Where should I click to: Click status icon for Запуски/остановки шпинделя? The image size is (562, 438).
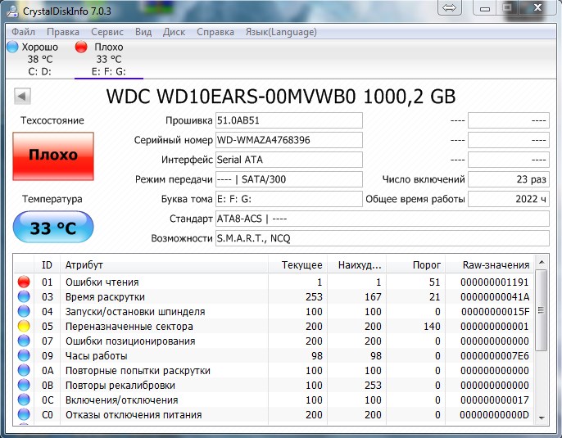(24, 311)
